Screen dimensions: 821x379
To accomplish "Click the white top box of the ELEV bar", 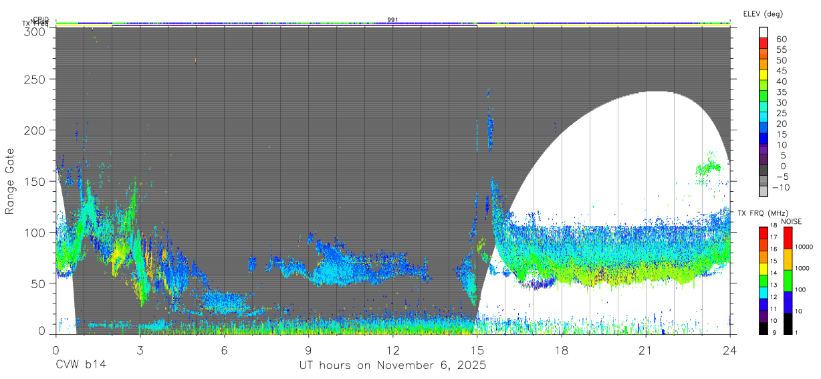I will (x=764, y=32).
